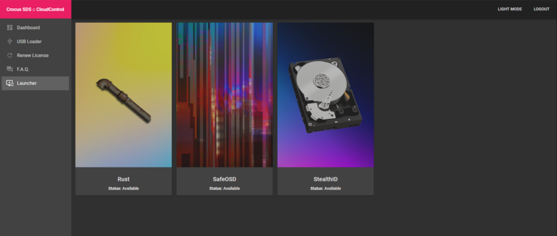Screen dimensions: 557x236
Task: Click the LOGOUT button
Action: 541,9
